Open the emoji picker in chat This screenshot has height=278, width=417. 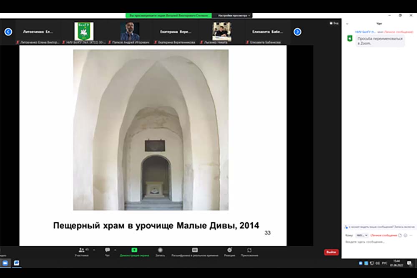click(405, 235)
